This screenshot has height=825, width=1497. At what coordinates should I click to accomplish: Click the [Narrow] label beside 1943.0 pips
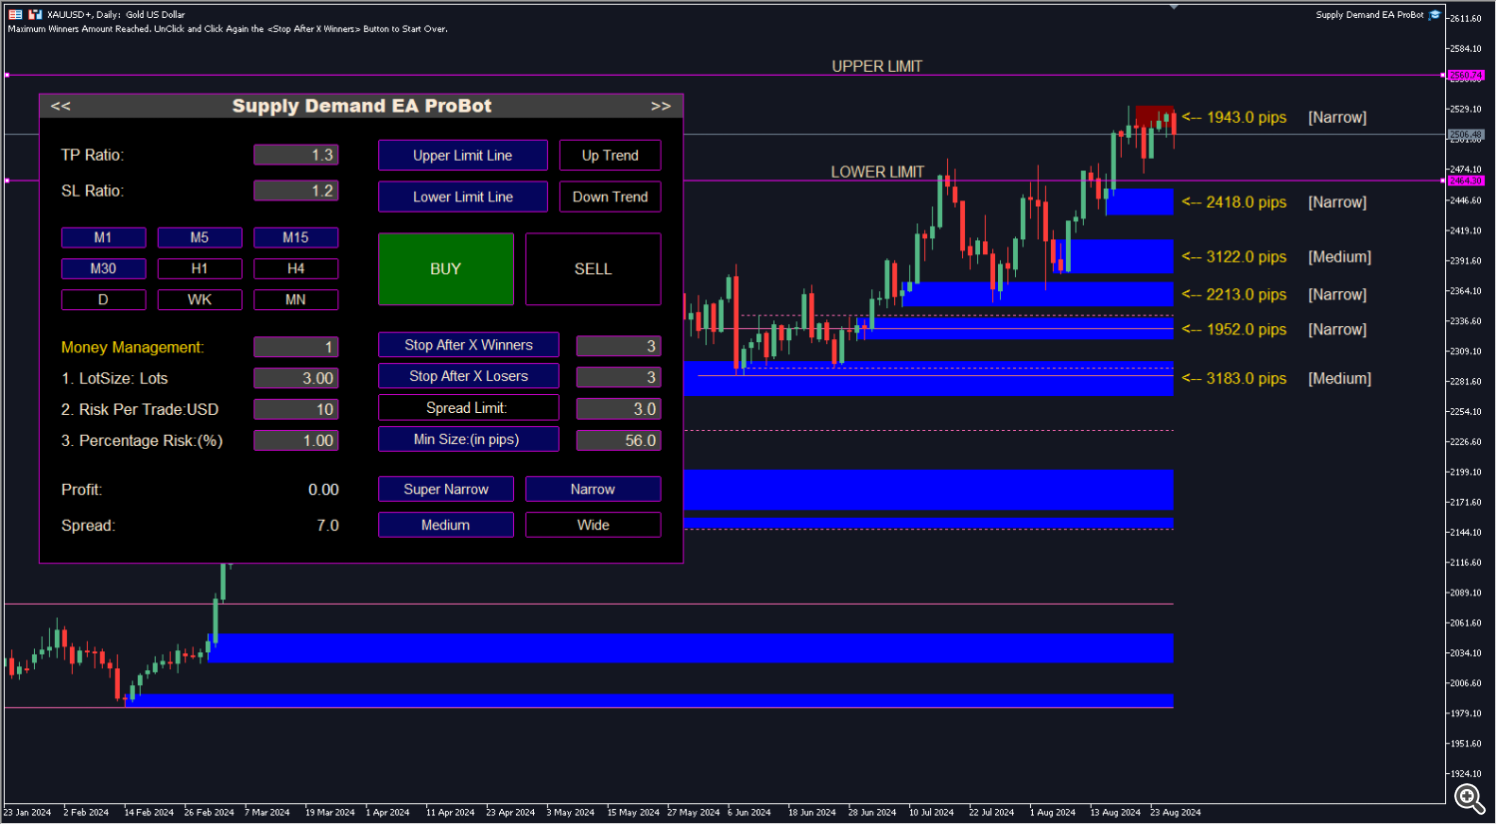(x=1337, y=117)
